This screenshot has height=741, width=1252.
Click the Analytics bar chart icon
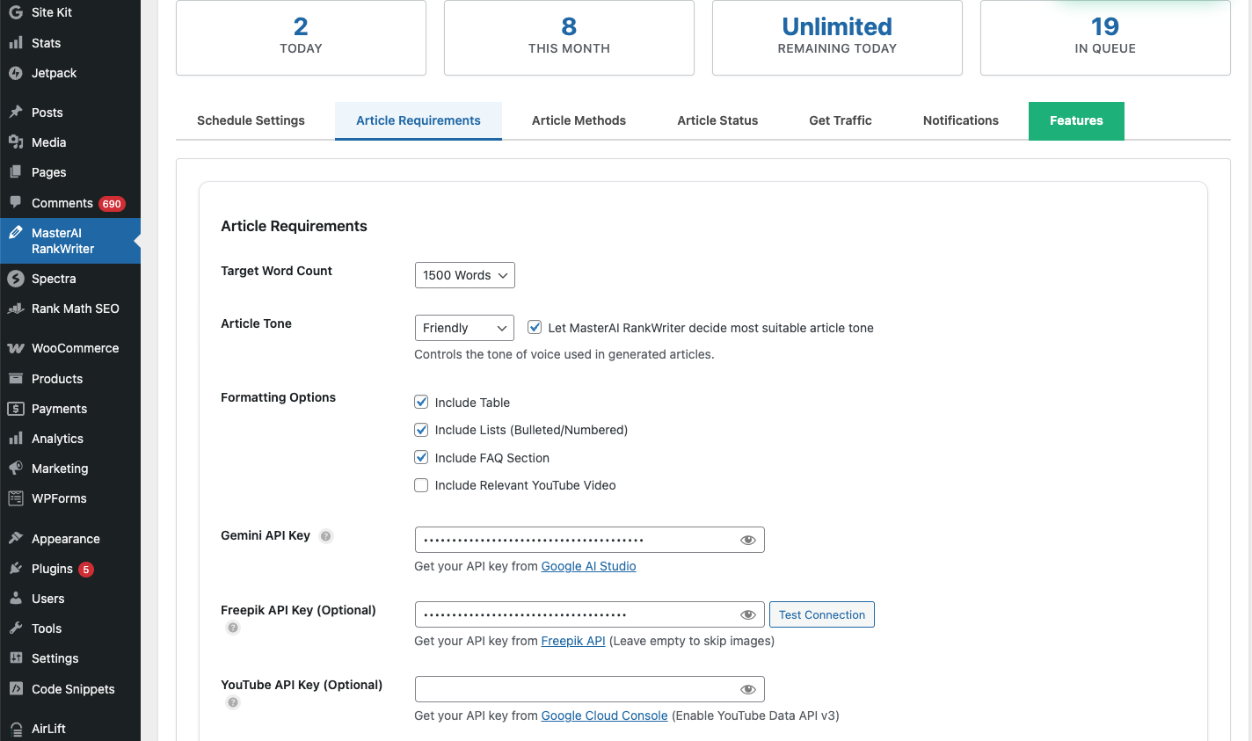pos(16,439)
